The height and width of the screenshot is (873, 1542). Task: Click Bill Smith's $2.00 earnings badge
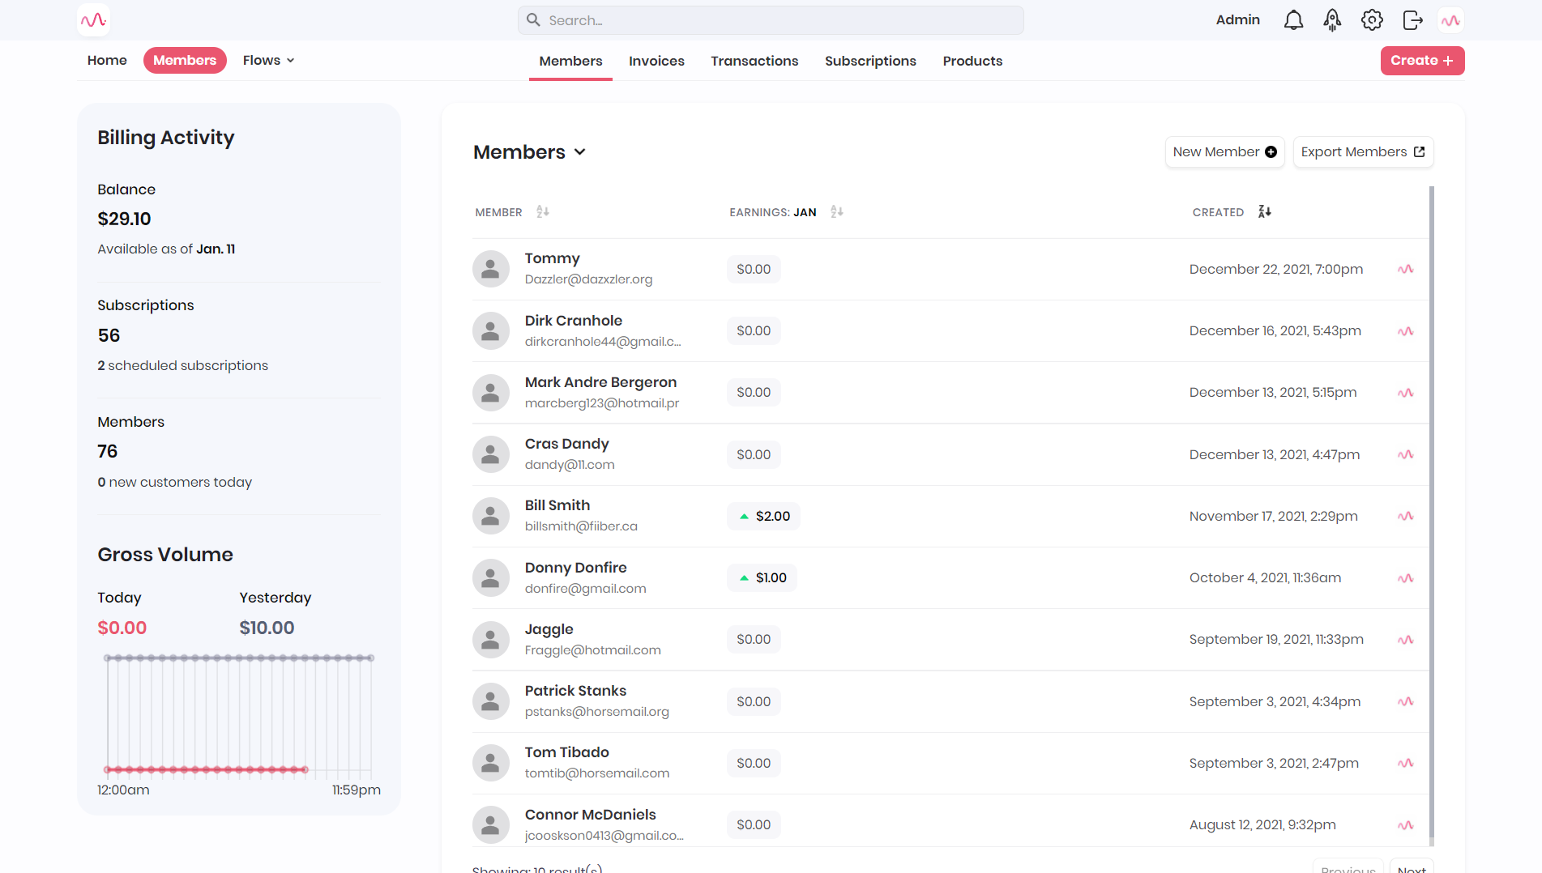763,517
